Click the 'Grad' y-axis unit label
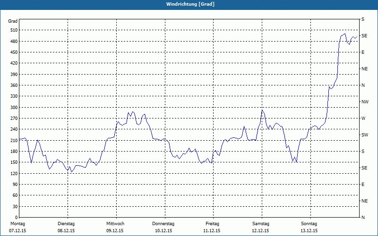Viewport: 378px width, 236px height. pos(13,21)
